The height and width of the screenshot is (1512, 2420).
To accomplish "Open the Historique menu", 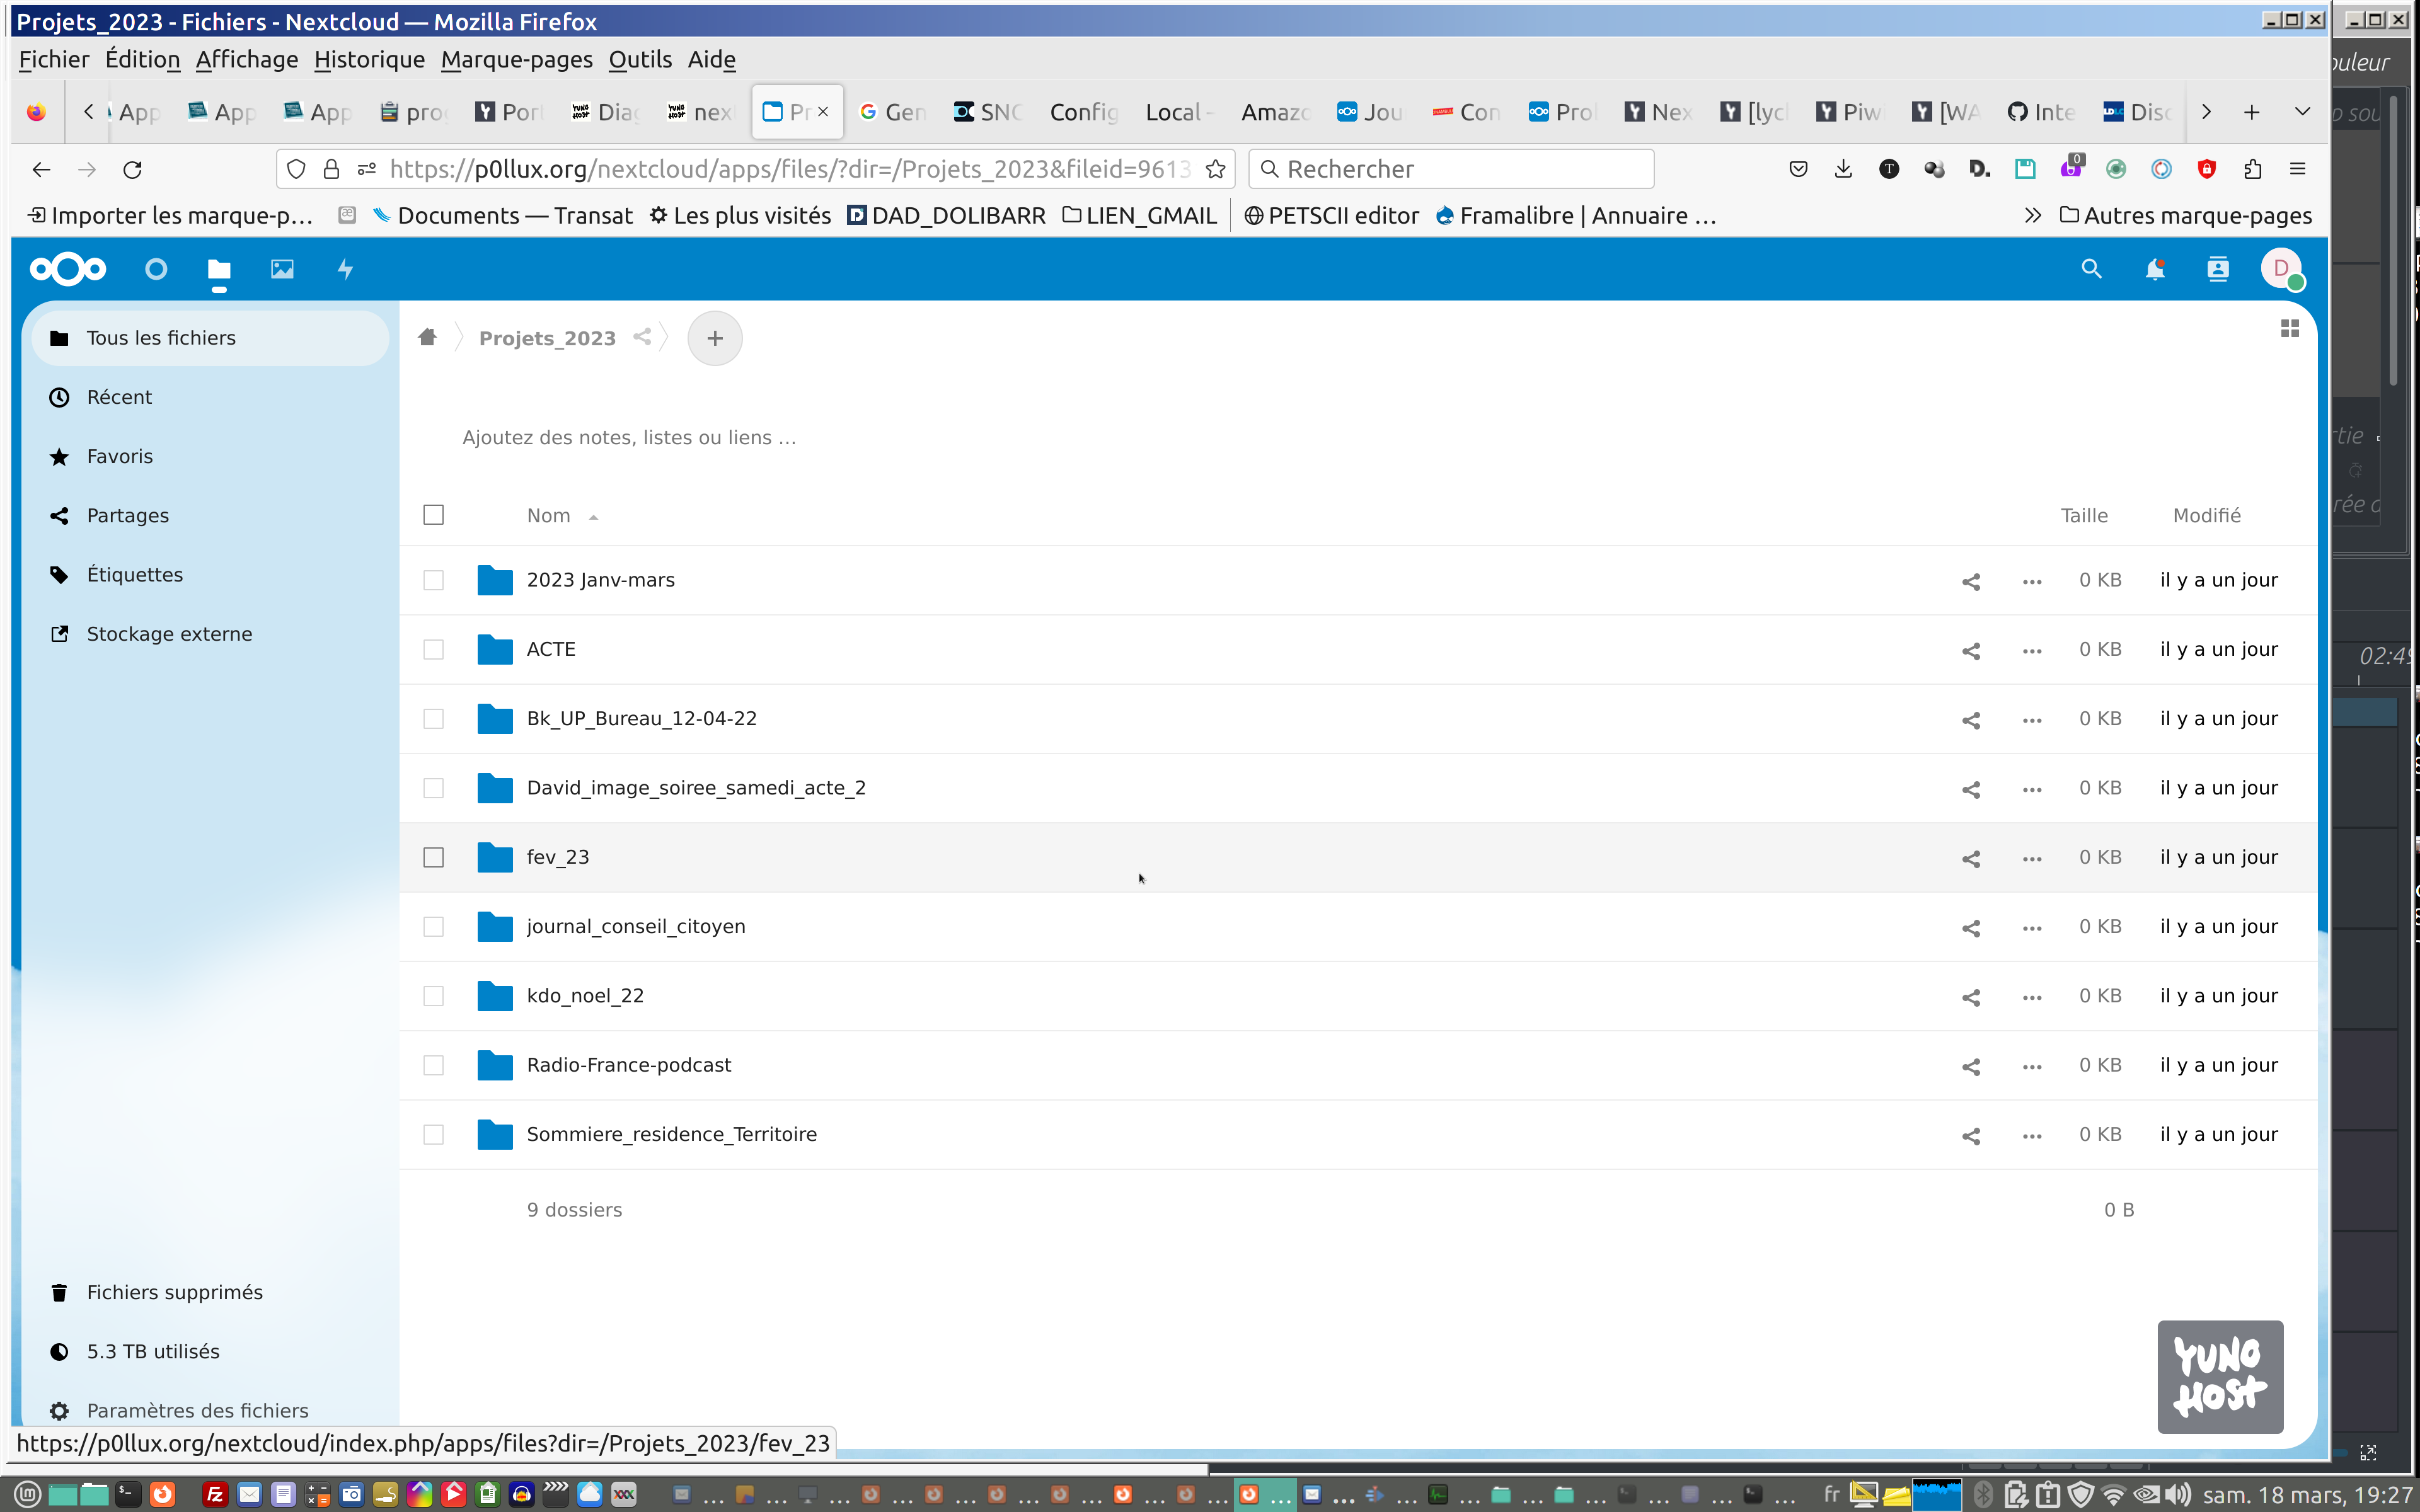I will (x=369, y=60).
